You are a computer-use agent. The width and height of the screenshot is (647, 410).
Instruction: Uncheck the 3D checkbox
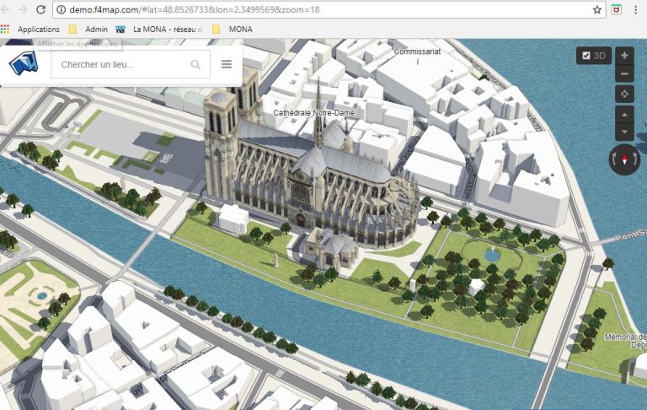coord(585,57)
